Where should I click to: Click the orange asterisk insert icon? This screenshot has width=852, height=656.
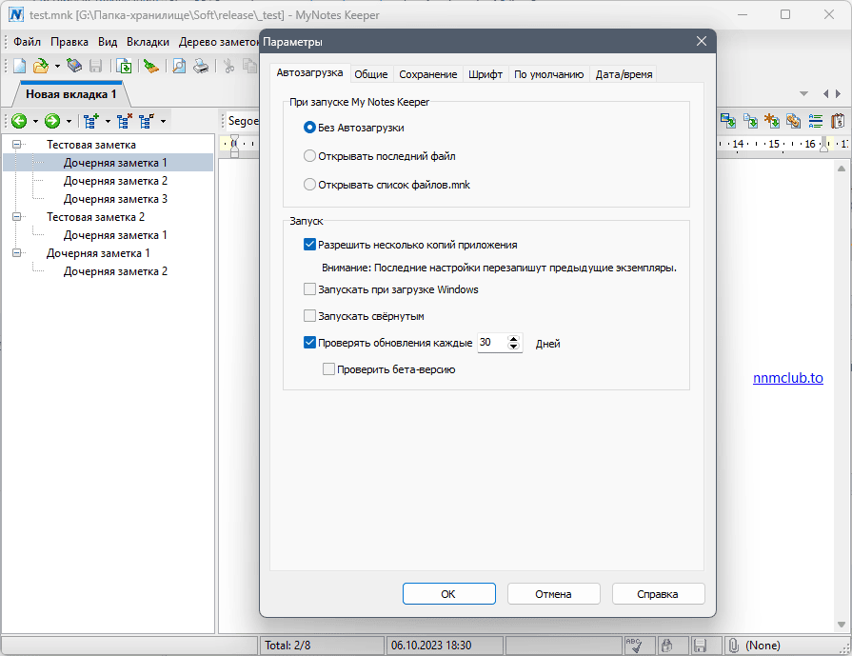pyautogui.click(x=772, y=121)
